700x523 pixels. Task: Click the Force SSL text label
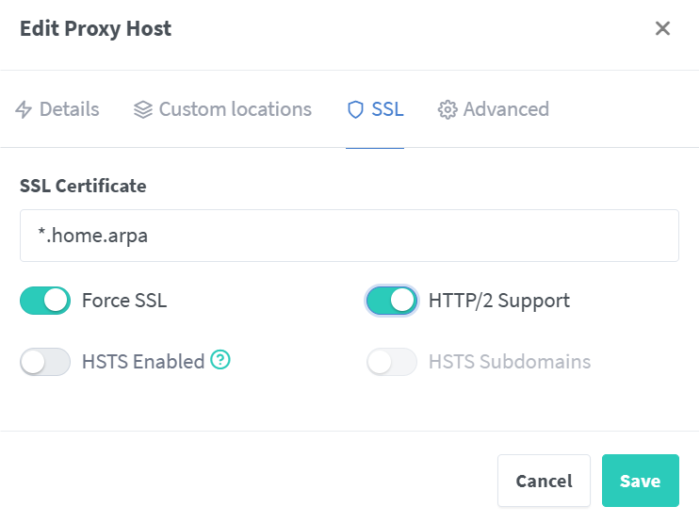(x=124, y=301)
